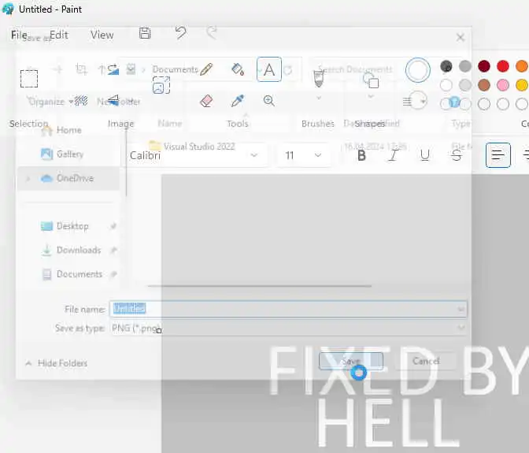Sort files by the Type column header

click(x=461, y=124)
